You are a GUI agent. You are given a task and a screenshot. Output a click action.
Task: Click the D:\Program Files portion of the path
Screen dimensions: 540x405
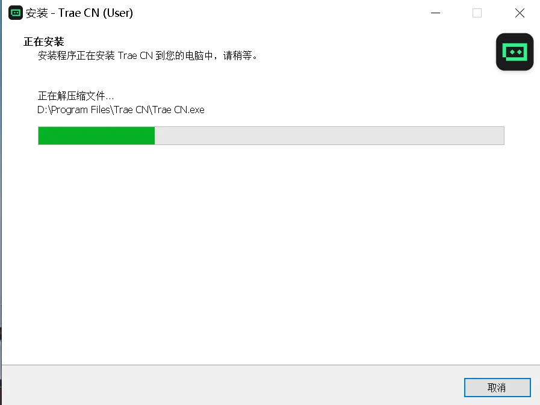[x=73, y=110]
